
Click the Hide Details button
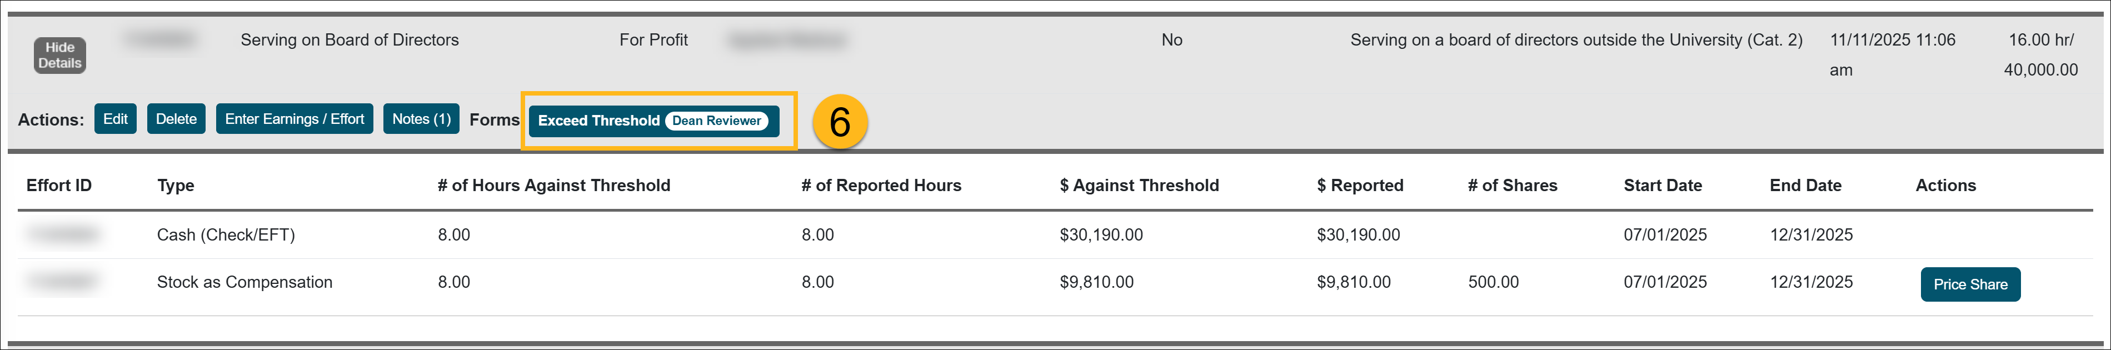60,56
